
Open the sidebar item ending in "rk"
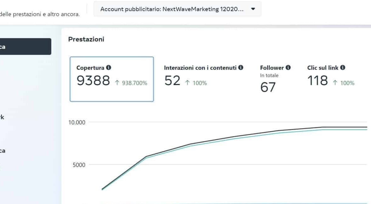coord(2,117)
